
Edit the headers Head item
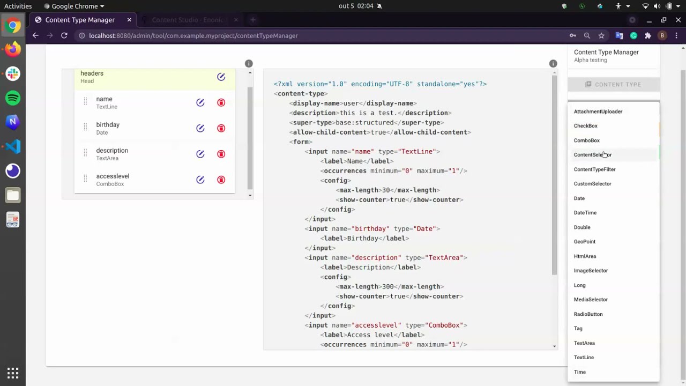pos(221,77)
